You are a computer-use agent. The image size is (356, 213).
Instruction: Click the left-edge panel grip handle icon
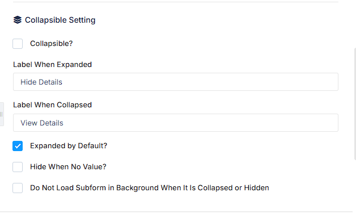(x=1, y=114)
